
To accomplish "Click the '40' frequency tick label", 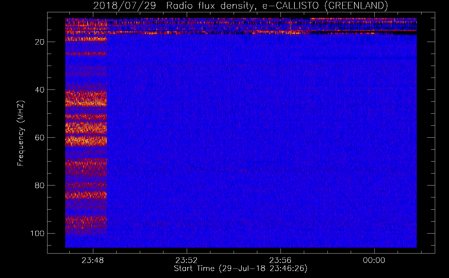I will coord(40,90).
